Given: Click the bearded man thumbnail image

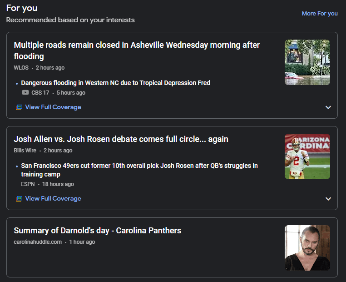Looking at the screenshot, I should (307, 248).
